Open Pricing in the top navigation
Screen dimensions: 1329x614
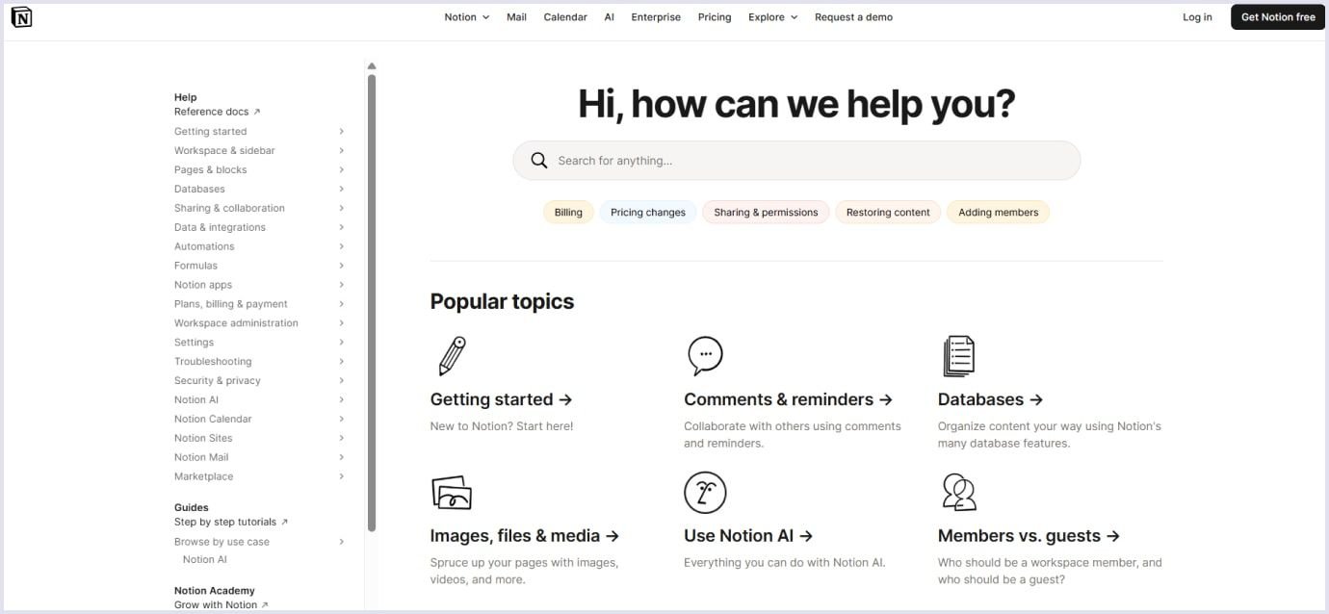(715, 17)
